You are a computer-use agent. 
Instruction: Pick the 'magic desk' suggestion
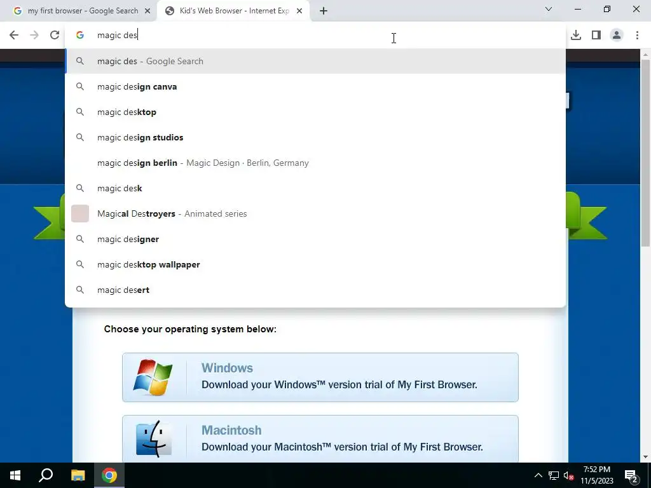tap(315, 188)
